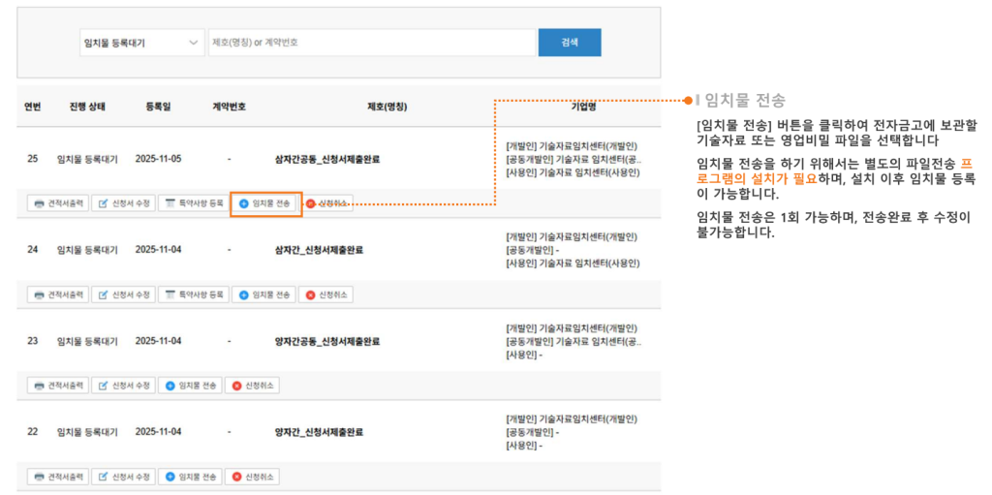Viewport: 992px width, 495px height.
Task: Click 임치물 전송 in row 22
Action: tap(191, 477)
